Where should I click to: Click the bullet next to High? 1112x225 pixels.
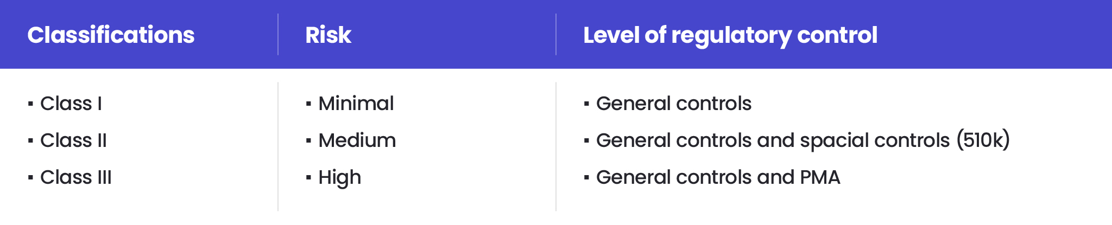pyautogui.click(x=308, y=177)
